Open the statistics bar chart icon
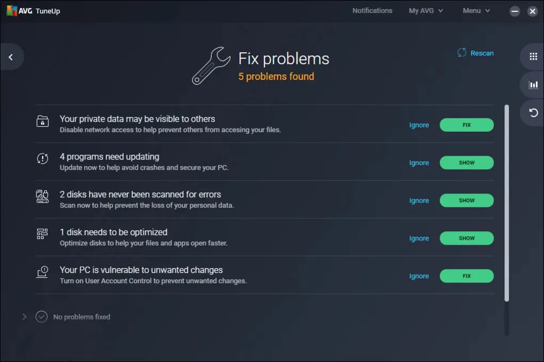544x362 pixels. pos(533,84)
